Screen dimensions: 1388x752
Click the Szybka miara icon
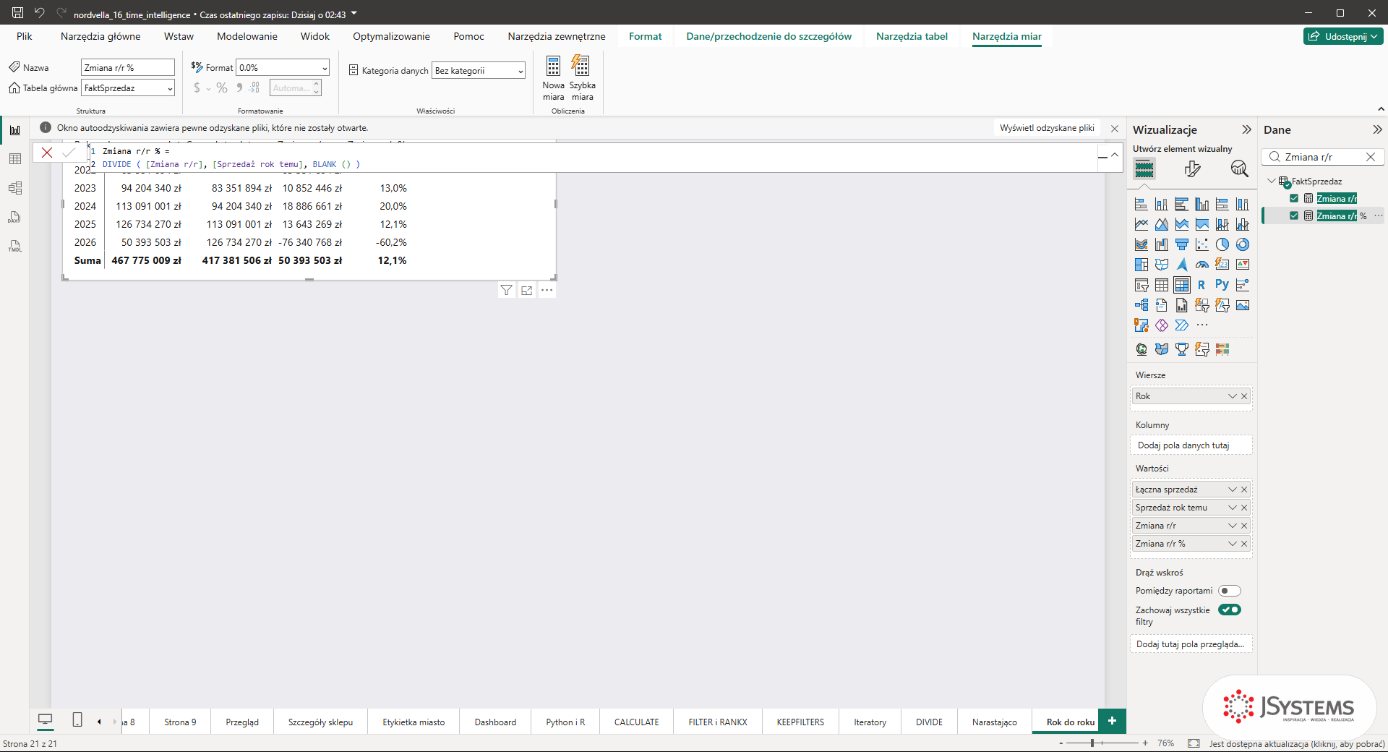(x=581, y=67)
